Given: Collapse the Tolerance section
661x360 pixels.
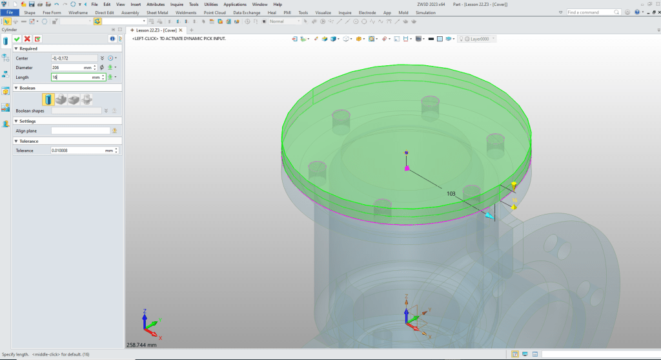Looking at the screenshot, I should point(15,141).
